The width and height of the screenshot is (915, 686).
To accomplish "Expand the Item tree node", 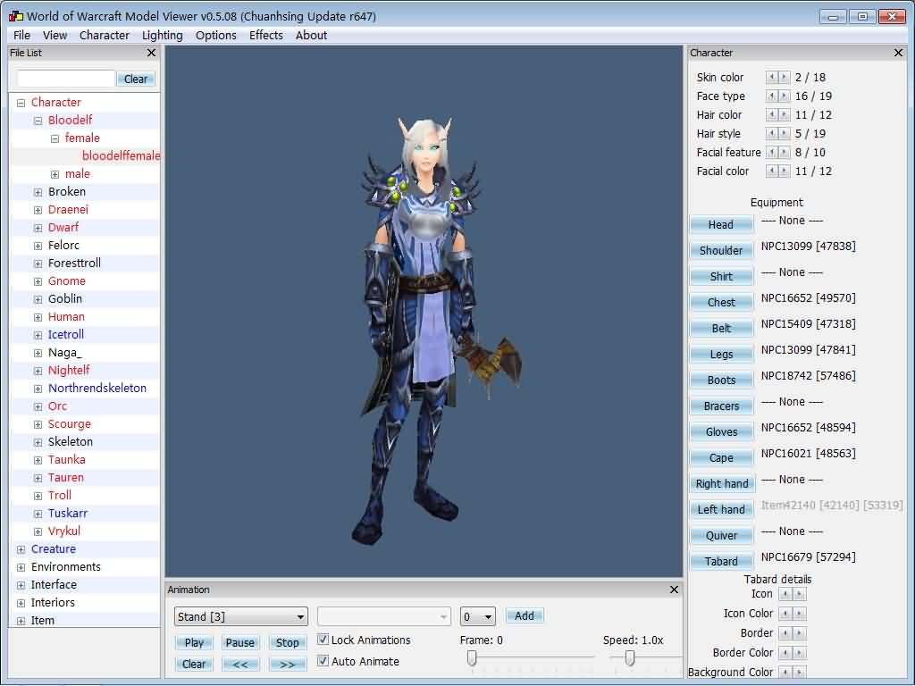I will point(21,622).
